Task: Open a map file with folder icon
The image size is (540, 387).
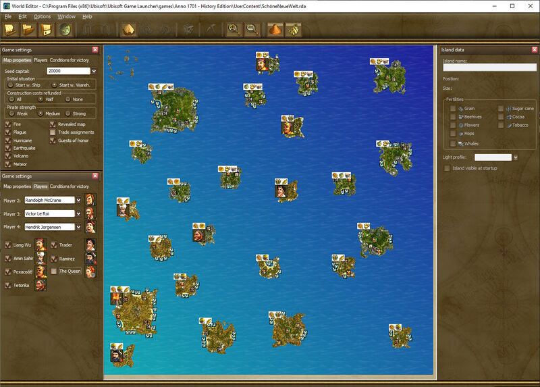Action: pyautogui.click(x=28, y=30)
